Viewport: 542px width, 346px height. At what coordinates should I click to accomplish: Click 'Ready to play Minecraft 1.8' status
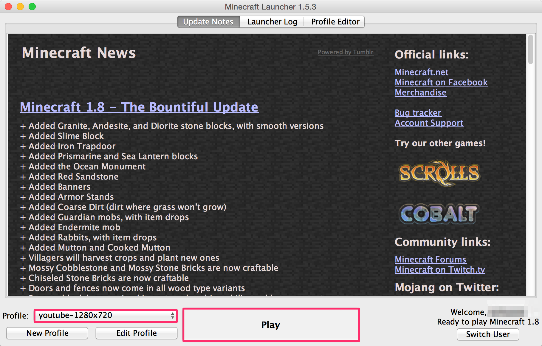coord(488,322)
